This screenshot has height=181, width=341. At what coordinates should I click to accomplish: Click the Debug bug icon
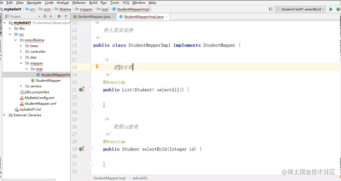[x=338, y=9]
